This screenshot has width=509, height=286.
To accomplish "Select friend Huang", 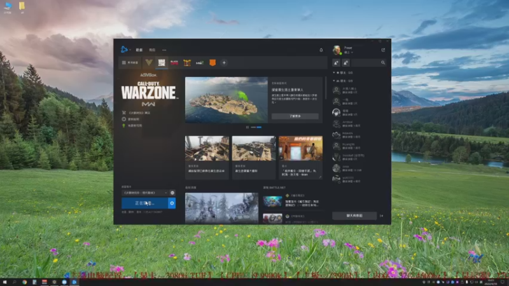I will pyautogui.click(x=359, y=146).
